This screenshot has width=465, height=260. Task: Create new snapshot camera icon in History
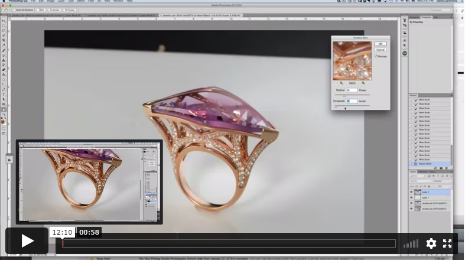coord(441,168)
